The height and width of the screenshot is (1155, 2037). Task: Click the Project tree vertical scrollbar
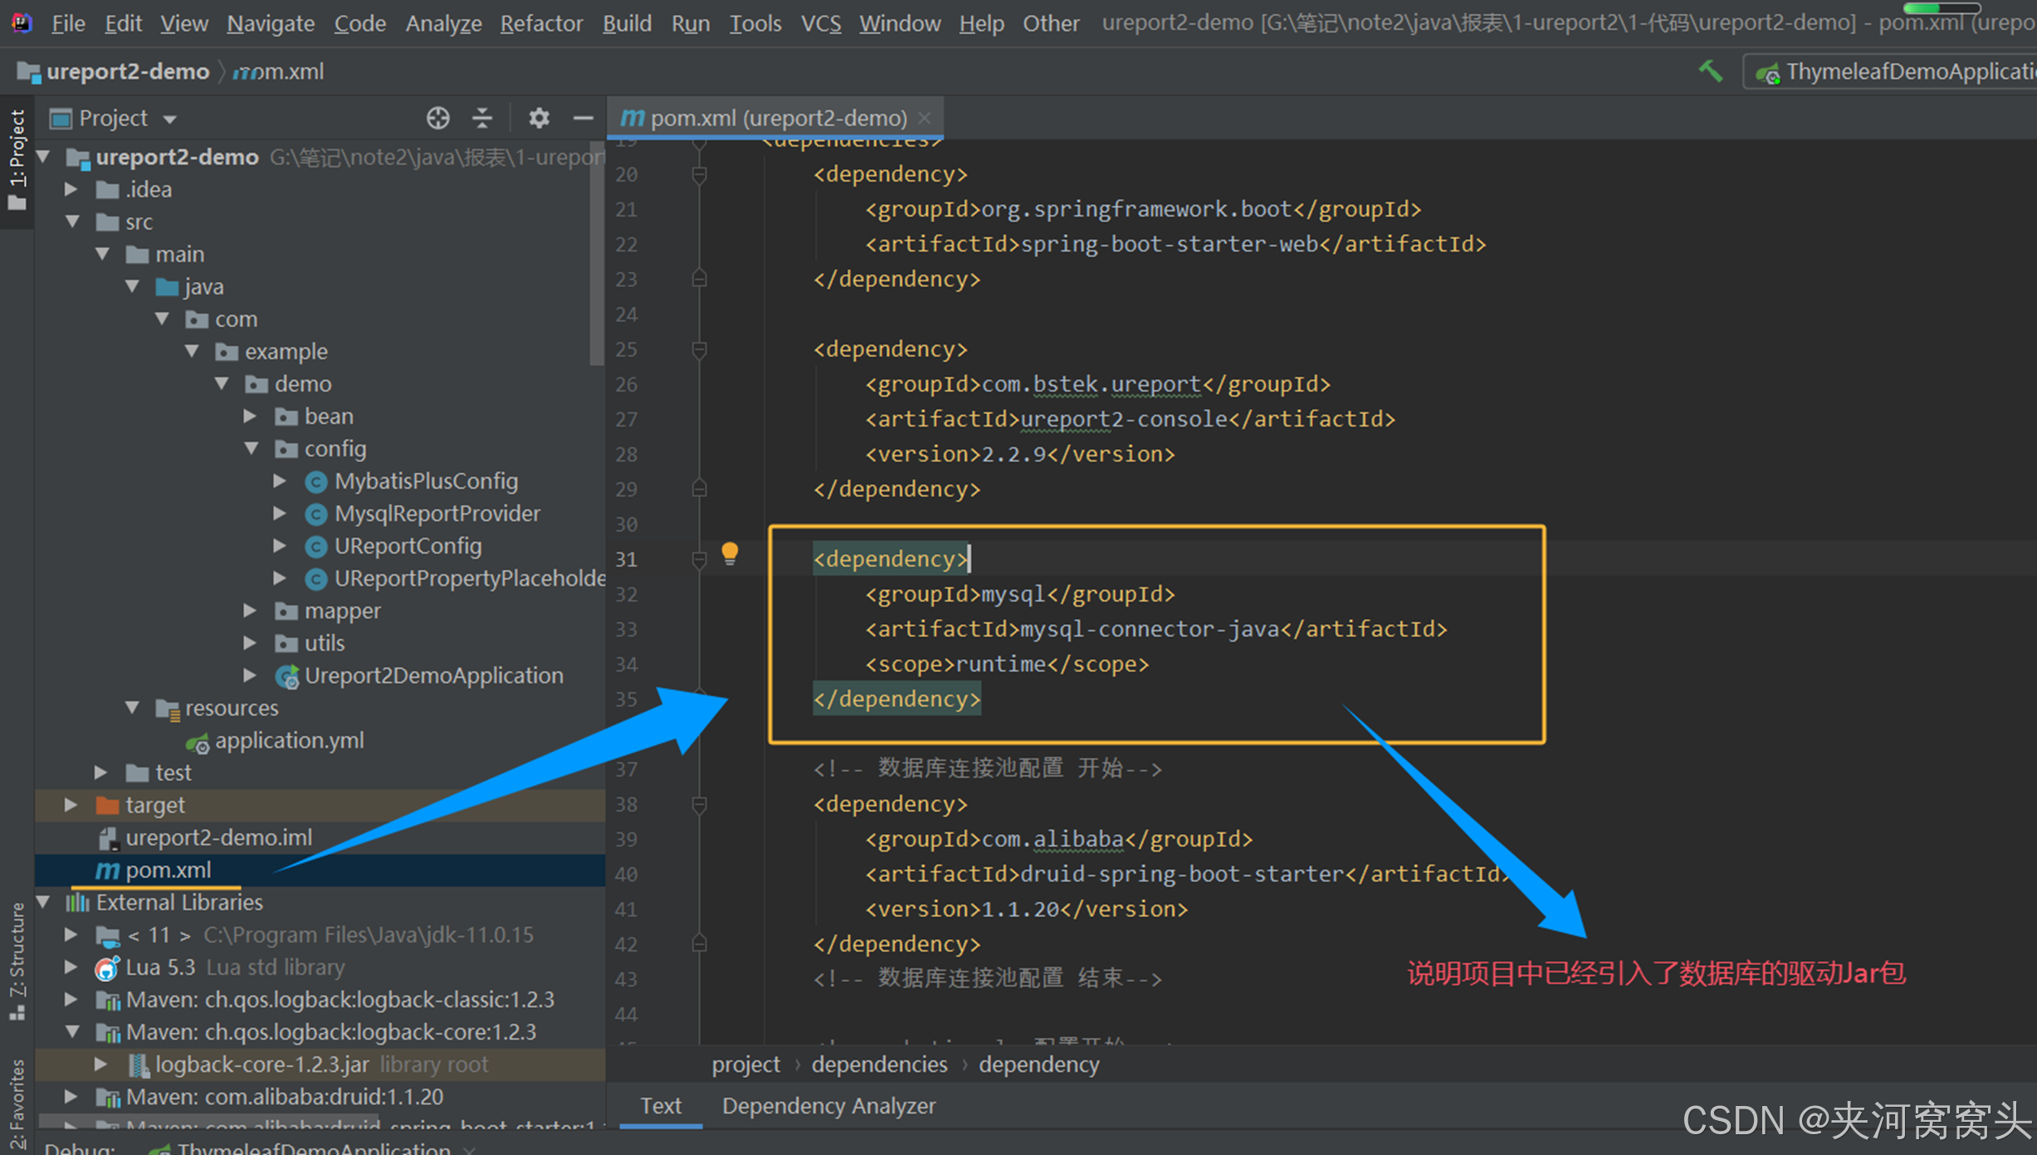click(597, 253)
